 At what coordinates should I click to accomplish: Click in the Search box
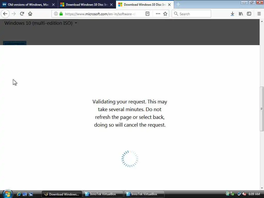point(191,14)
